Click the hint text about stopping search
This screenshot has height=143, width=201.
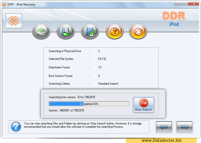pyautogui.click(x=83, y=125)
